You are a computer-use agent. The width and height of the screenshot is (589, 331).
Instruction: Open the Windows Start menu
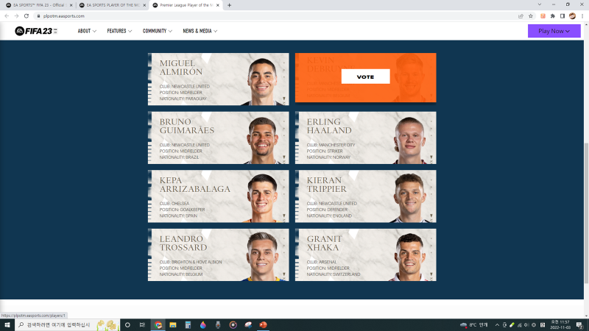point(7,325)
